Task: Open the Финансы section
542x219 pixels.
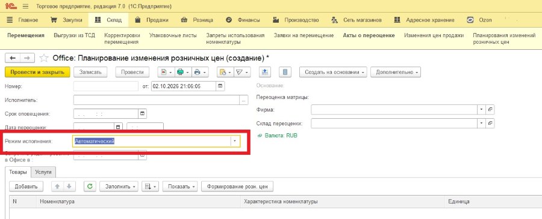Action: click(243, 20)
